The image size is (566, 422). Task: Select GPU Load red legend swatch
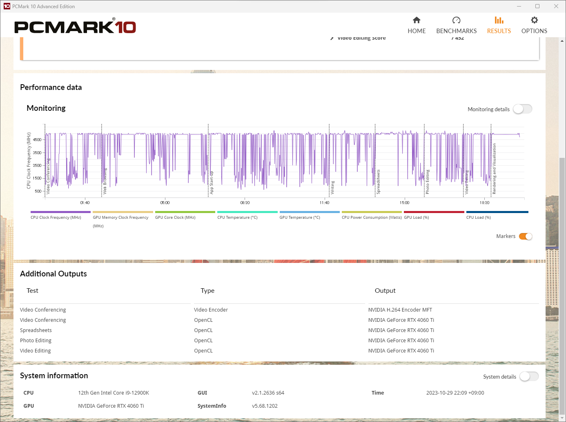tap(434, 212)
